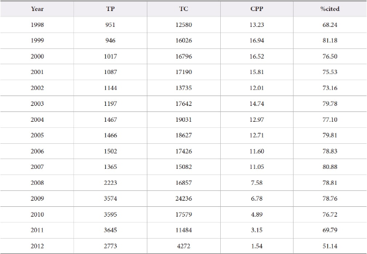Click TP value 1467 in 2004 row
The height and width of the screenshot is (254, 367).
(110, 120)
